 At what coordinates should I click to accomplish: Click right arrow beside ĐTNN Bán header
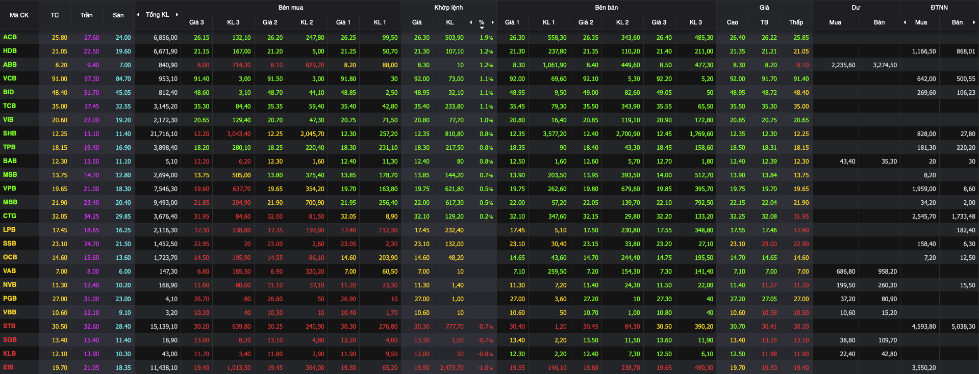pyautogui.click(x=974, y=22)
